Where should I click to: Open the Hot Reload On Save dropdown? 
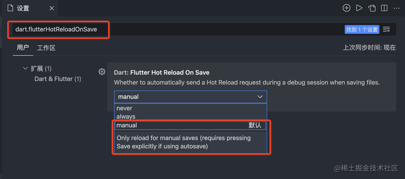click(x=191, y=97)
